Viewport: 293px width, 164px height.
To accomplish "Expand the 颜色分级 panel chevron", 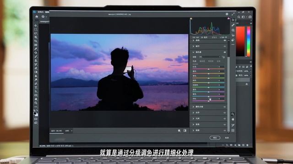I will click(x=193, y=107).
